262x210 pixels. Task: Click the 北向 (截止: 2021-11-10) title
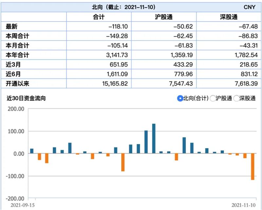[124, 7]
